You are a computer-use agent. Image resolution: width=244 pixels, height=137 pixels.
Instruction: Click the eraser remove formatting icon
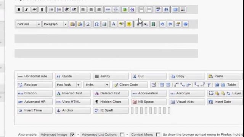click(x=88, y=24)
